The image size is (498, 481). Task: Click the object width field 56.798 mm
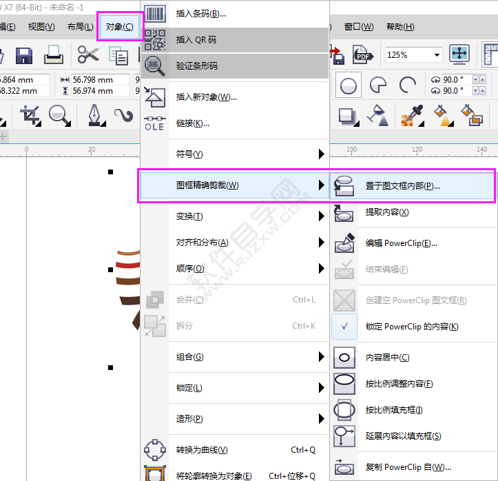tap(100, 79)
